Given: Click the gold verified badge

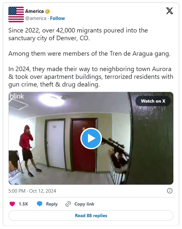Looking at the screenshot, I should coord(47,11).
